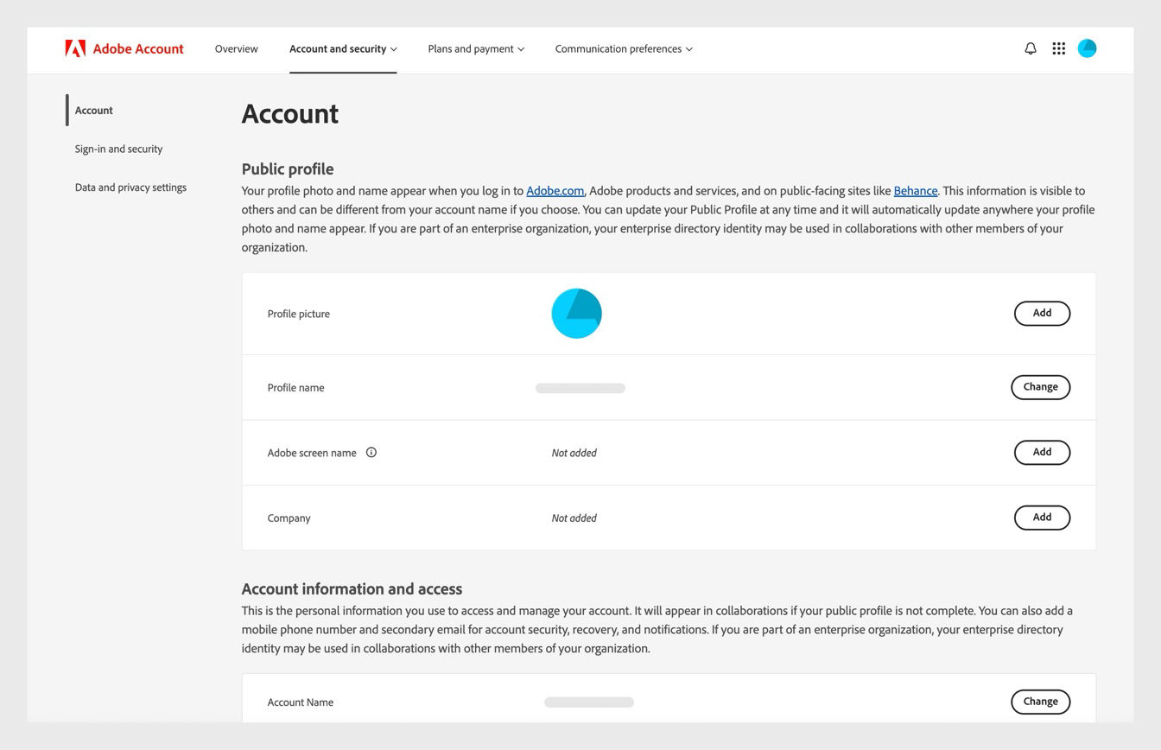Click the profile picture thumbnail
The width and height of the screenshot is (1161, 750).
(576, 313)
